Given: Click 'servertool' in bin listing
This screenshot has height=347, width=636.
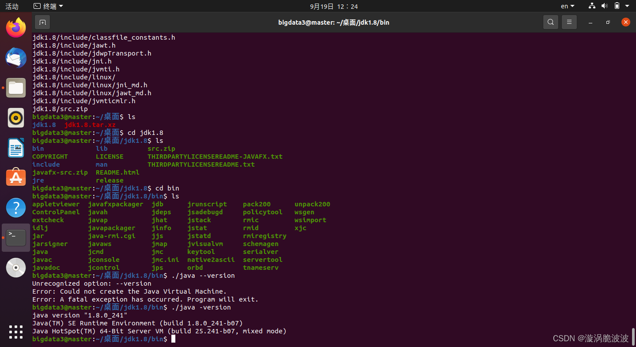Looking at the screenshot, I should point(263,260).
